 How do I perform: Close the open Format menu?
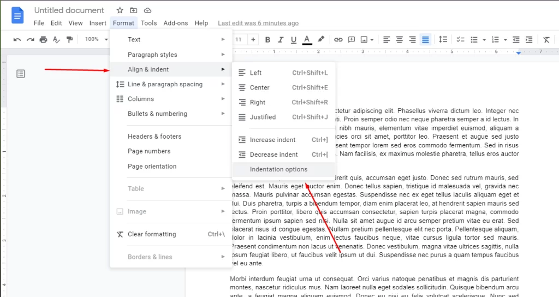point(123,23)
